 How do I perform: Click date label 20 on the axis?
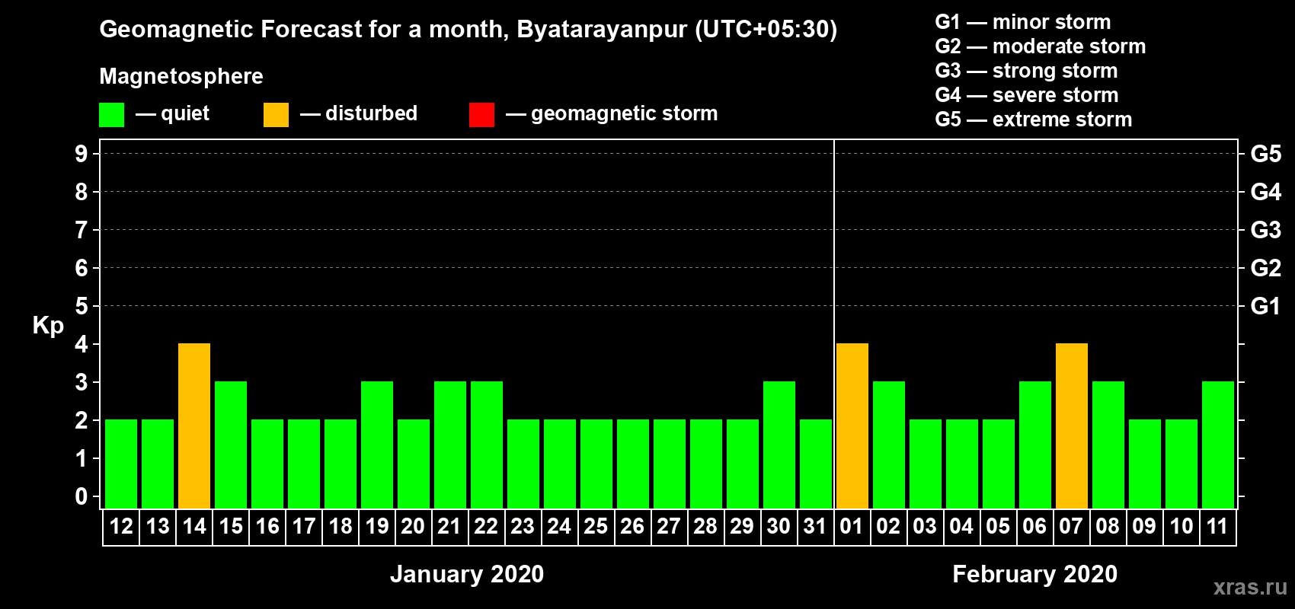click(414, 526)
